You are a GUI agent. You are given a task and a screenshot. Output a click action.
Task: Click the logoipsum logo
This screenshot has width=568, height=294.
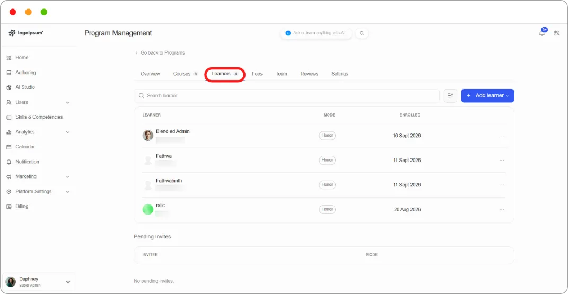pyautogui.click(x=25, y=33)
